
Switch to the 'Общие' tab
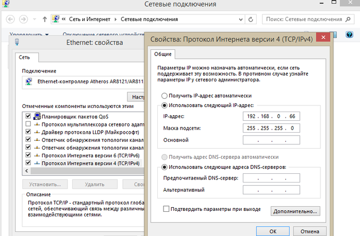(x=163, y=54)
